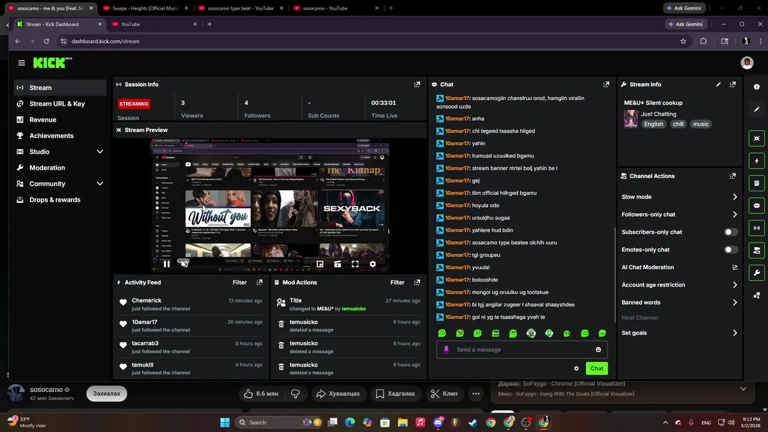
Task: Enter fullscreen on stream preview
Action: pos(355,263)
